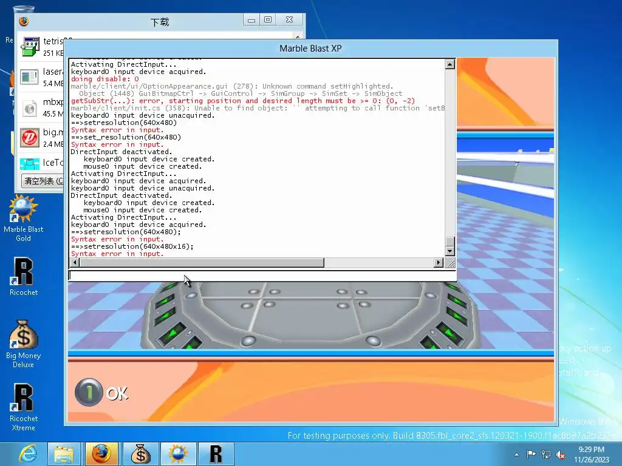Click console line 'doing disable: 0'
The width and height of the screenshot is (622, 466).
104,79
